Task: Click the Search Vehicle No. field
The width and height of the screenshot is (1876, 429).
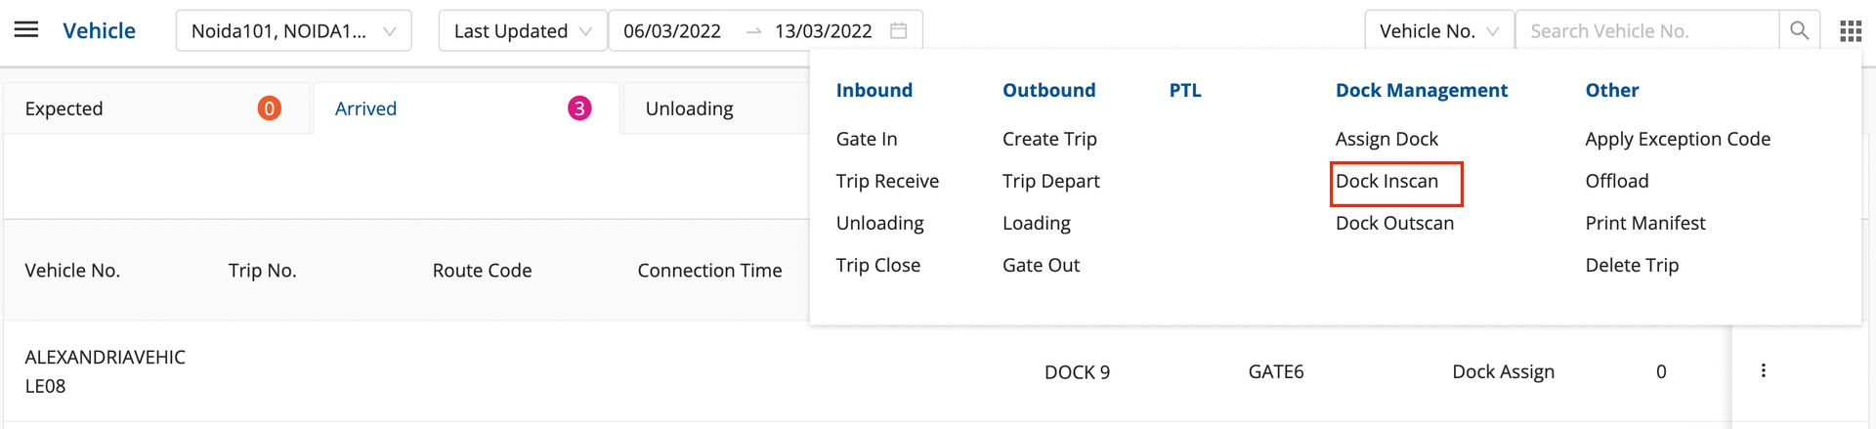Action: pos(1646,30)
